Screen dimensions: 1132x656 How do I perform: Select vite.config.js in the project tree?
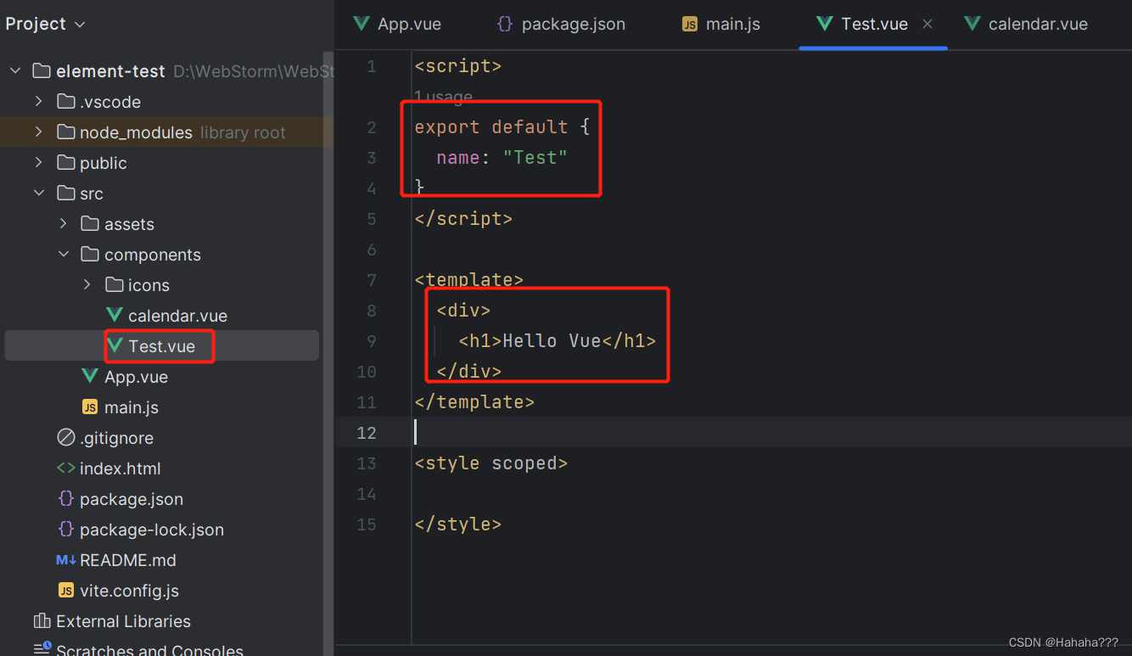(x=129, y=591)
